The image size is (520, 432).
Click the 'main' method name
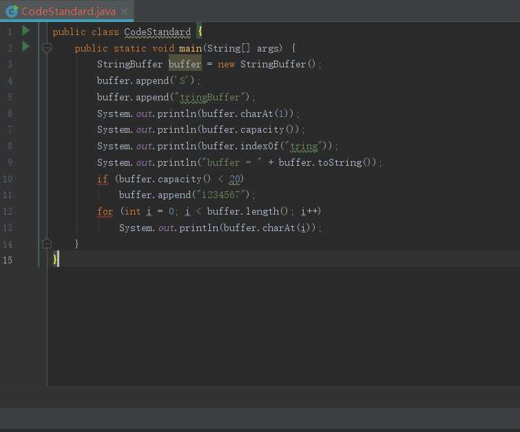coord(190,48)
